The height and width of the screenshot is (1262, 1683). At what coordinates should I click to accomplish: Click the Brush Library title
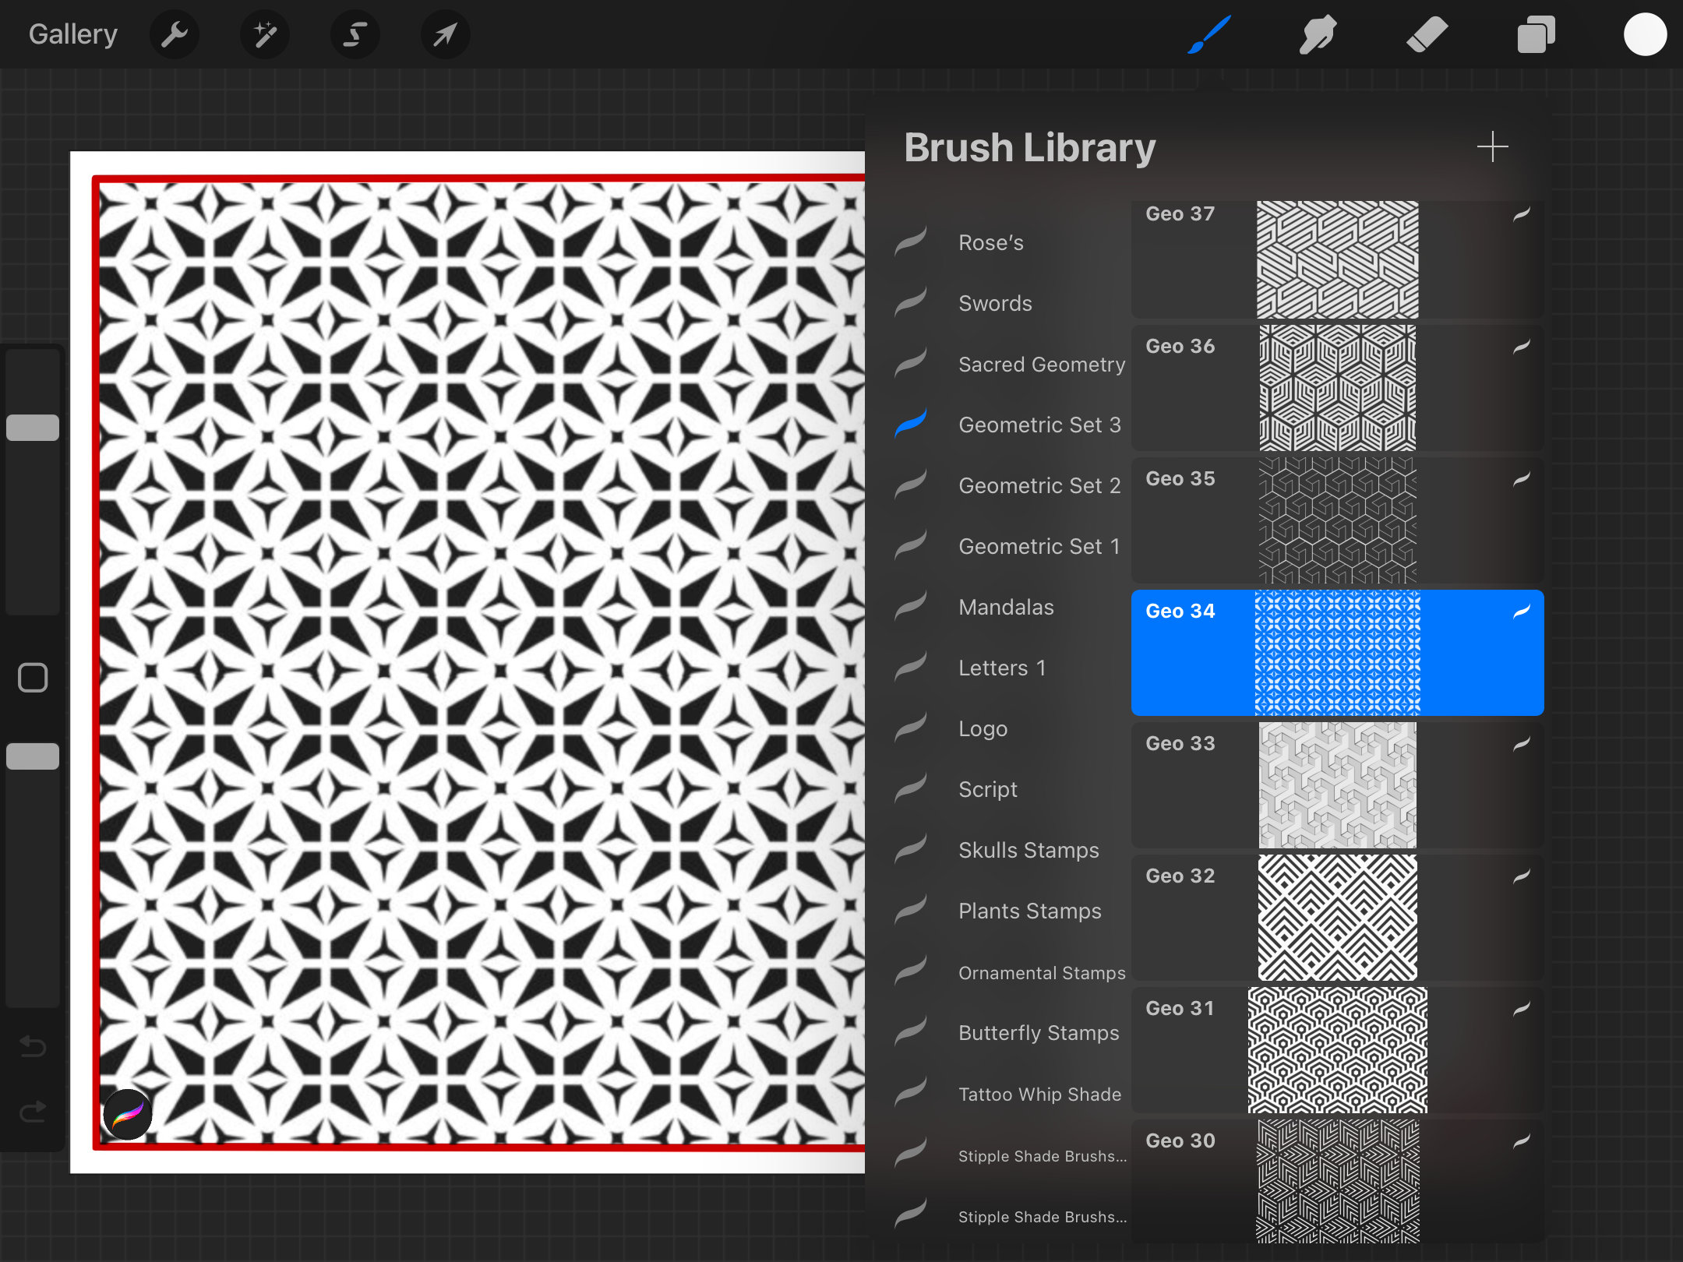[1029, 148]
